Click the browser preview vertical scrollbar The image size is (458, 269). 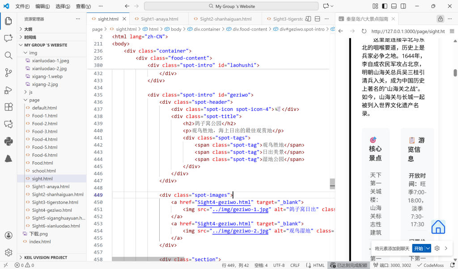coord(455,73)
